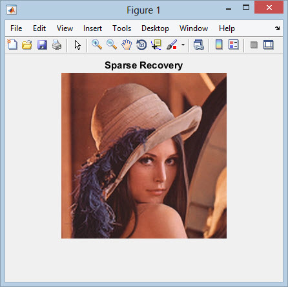Screen dimensions: 288x287
Task: Select the Rotate 3D tool
Action: click(x=141, y=45)
